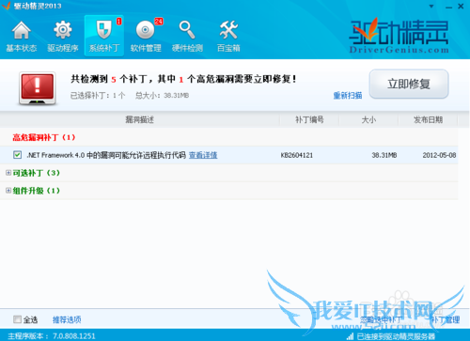
Task: Click the 驱动精灵 logo in title bar
Action: coord(7,6)
